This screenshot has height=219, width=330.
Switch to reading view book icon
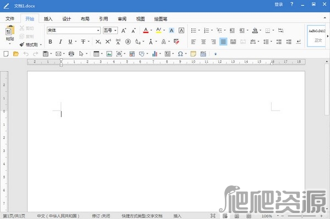pos(249,216)
